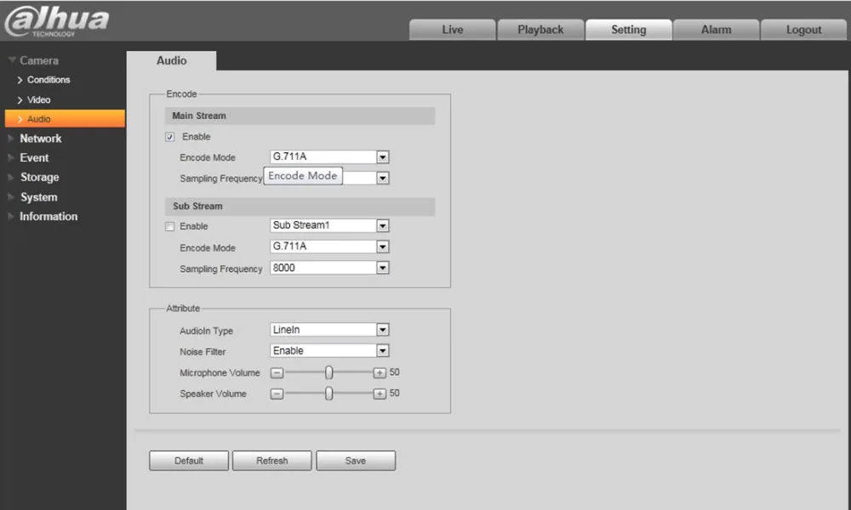Select the Audio page tab
Viewport: 851px width, 510px height.
172,60
